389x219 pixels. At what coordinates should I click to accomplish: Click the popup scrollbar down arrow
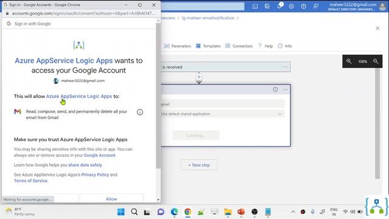pos(158,200)
